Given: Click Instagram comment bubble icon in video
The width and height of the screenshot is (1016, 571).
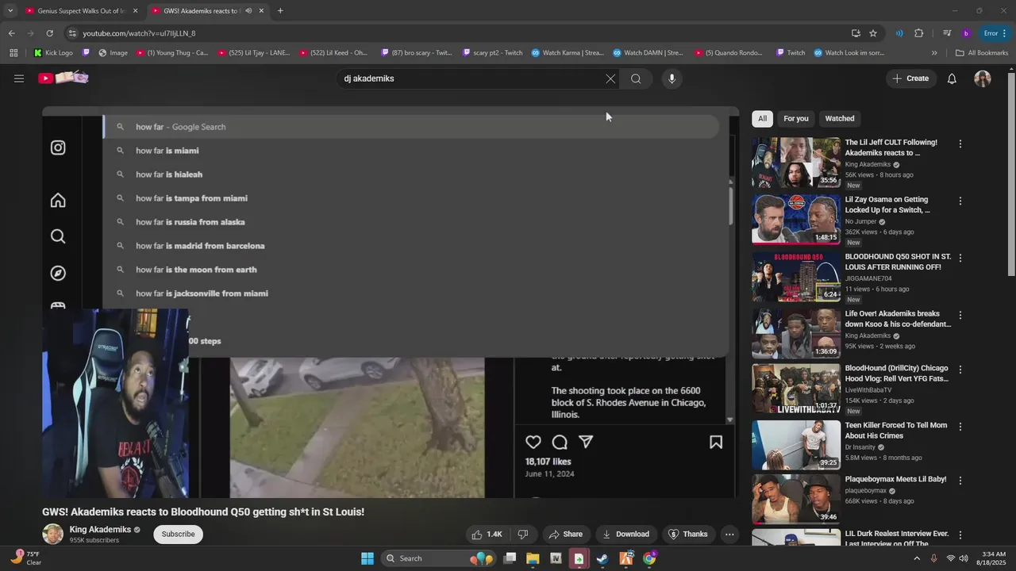Looking at the screenshot, I should coord(560,442).
